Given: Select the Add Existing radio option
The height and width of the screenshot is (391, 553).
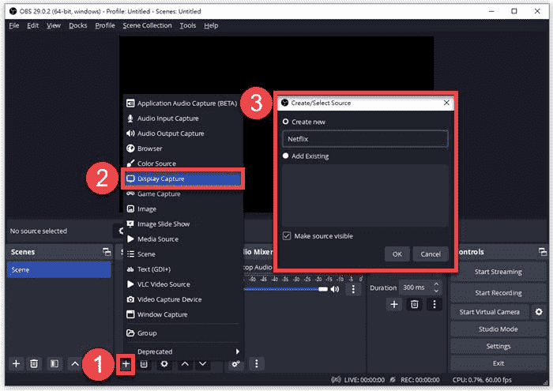Looking at the screenshot, I should click(x=286, y=156).
